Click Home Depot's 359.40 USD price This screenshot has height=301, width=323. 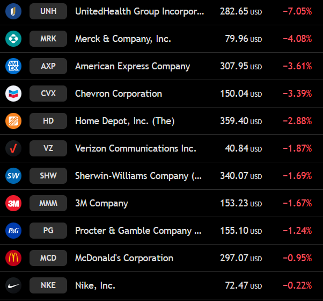241,121
